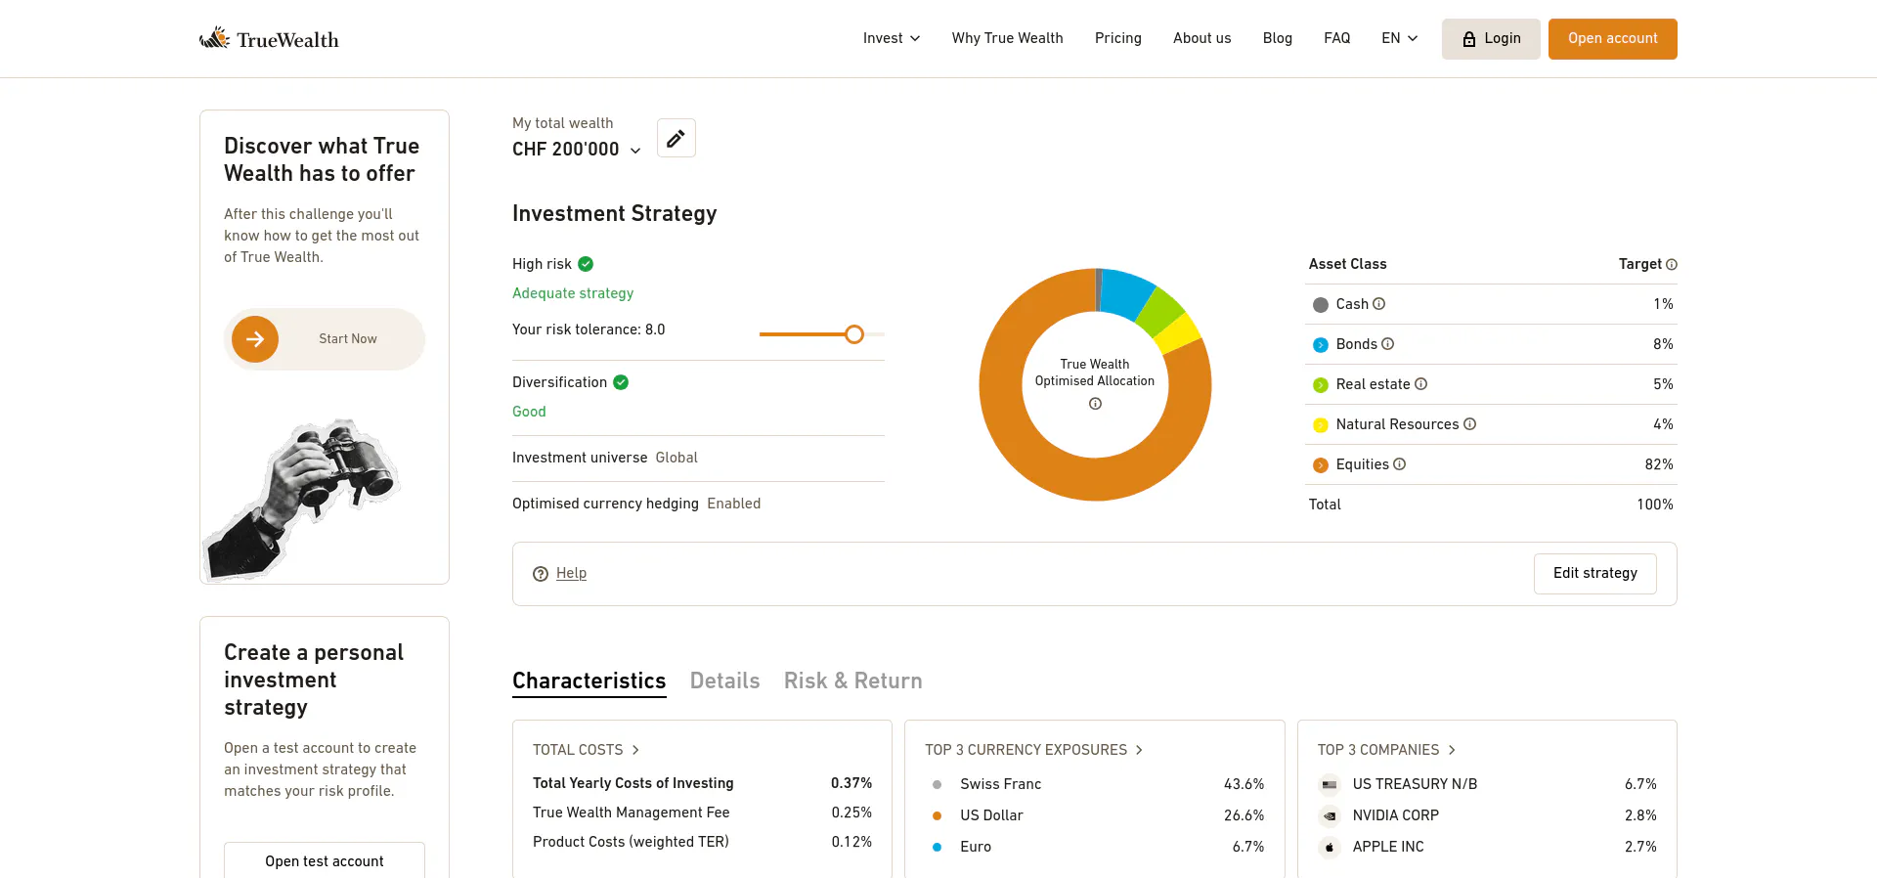The image size is (1877, 878).
Task: Click the TrueWealth logo
Action: [269, 39]
